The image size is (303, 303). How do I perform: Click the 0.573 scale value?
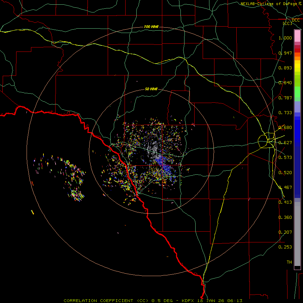[285, 158]
